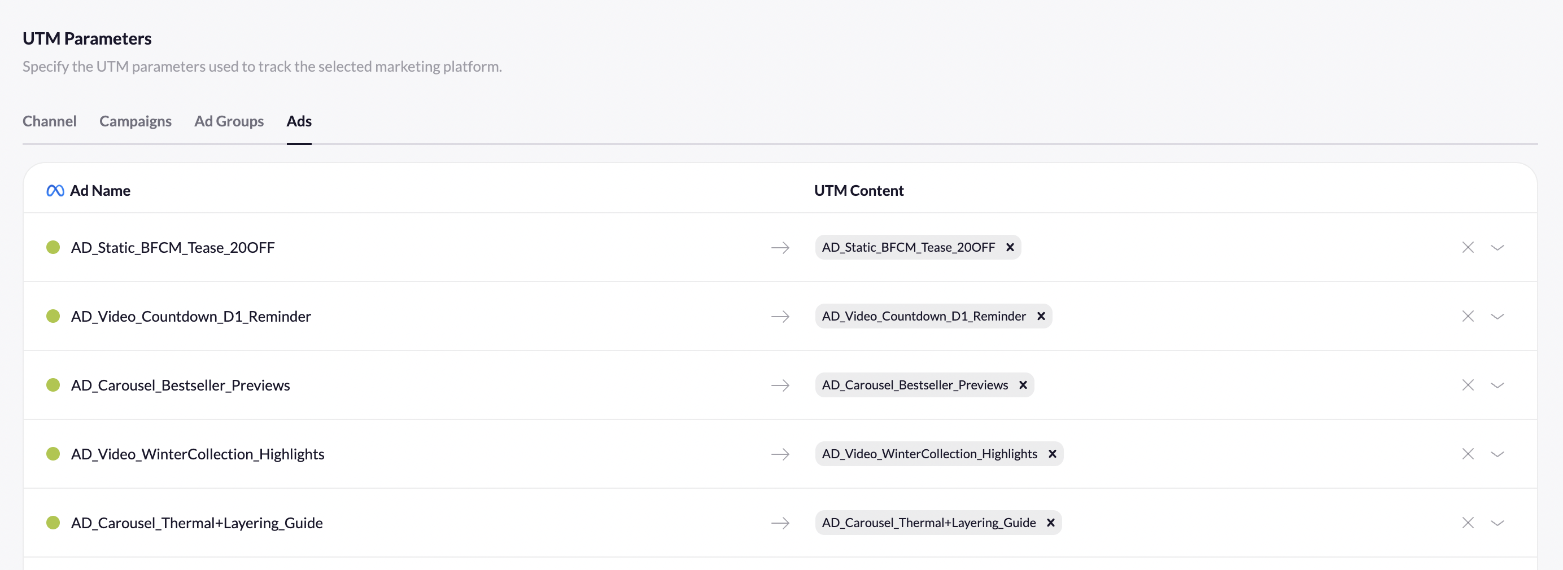The image size is (1563, 570).
Task: Remove AD_Carousel_Bestseller_Previews tag chip
Action: [x=1023, y=385]
